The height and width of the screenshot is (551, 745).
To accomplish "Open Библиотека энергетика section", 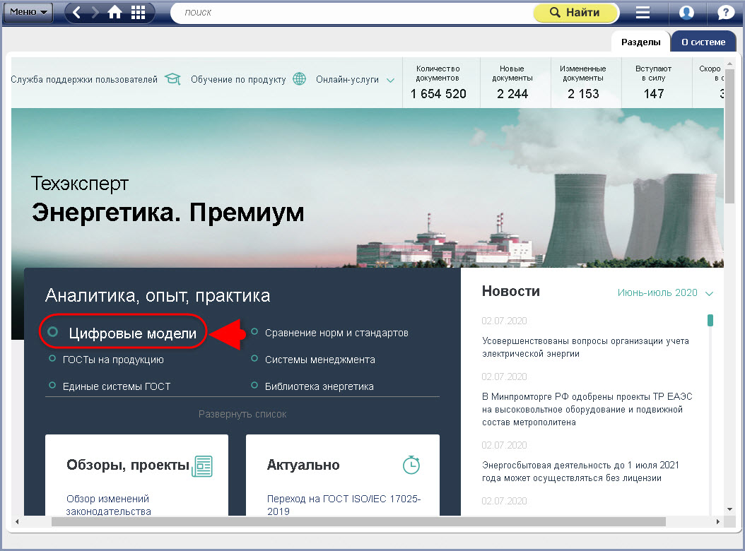I will coord(319,386).
